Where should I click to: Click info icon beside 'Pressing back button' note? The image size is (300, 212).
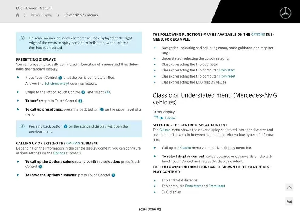[22, 126]
